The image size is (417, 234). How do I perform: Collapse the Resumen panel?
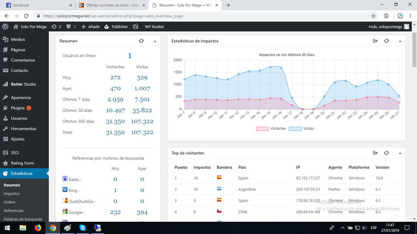pos(155,41)
